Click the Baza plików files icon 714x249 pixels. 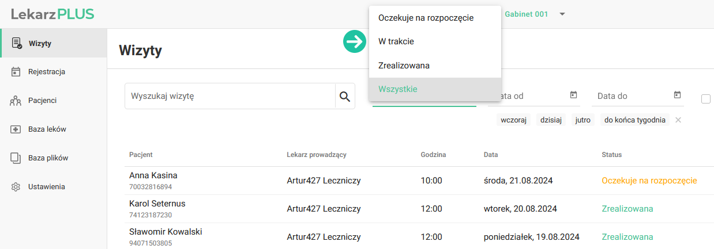16,158
